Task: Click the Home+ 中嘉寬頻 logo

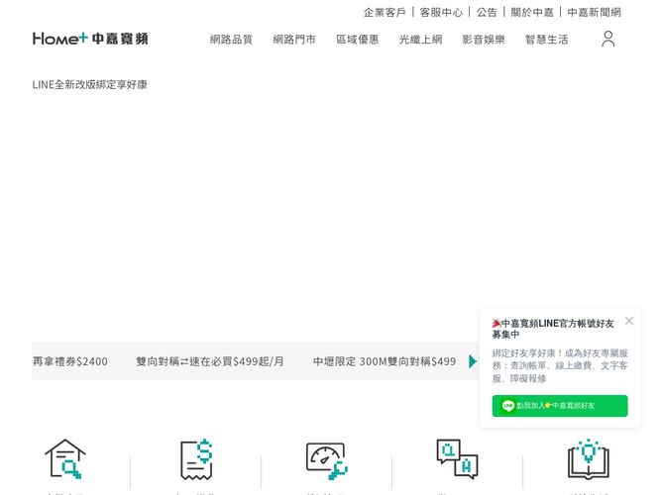Action: [90, 39]
